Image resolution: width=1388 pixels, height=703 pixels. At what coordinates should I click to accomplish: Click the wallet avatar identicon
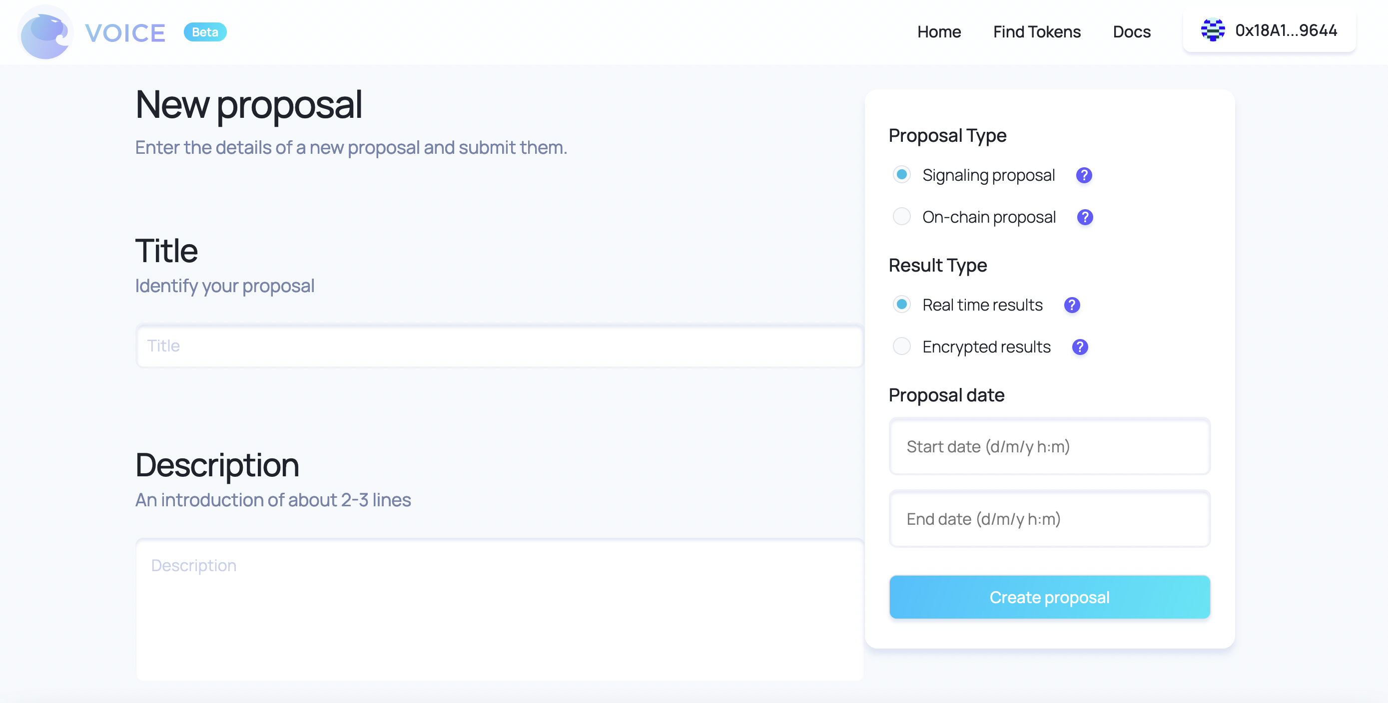pyautogui.click(x=1212, y=30)
